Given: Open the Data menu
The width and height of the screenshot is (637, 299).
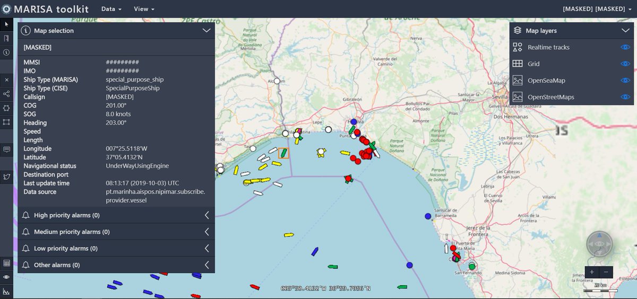Looking at the screenshot, I should click(x=111, y=9).
